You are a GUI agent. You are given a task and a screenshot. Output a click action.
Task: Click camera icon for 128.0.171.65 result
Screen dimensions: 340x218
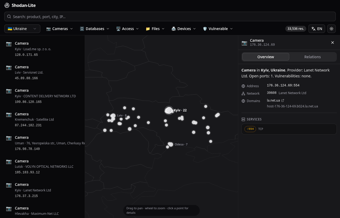(x=9, y=44)
